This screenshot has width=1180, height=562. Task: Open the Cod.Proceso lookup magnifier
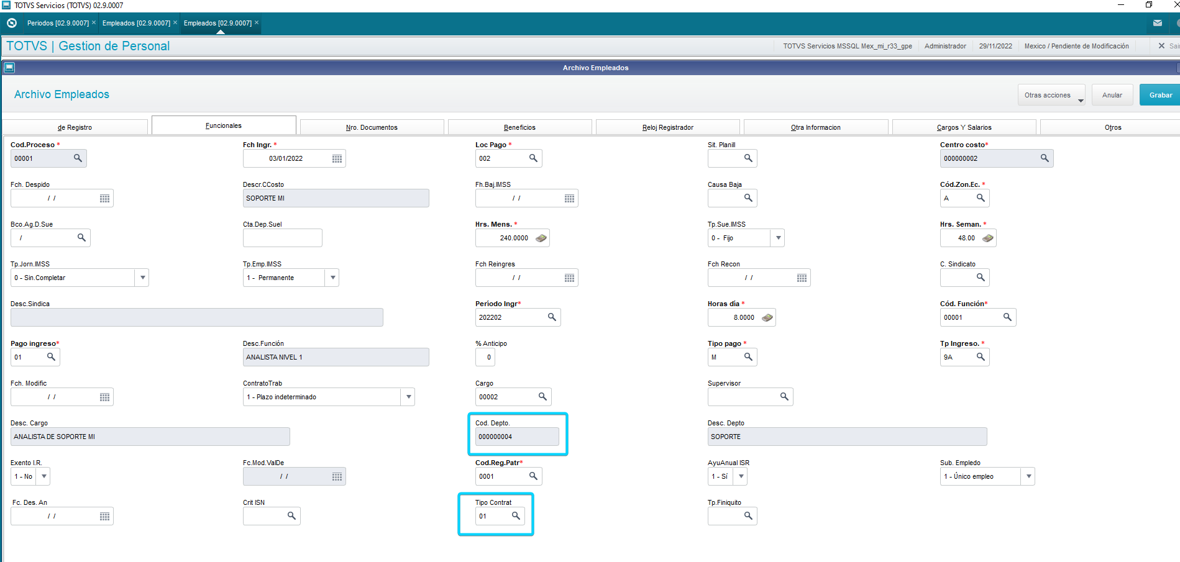[78, 158]
